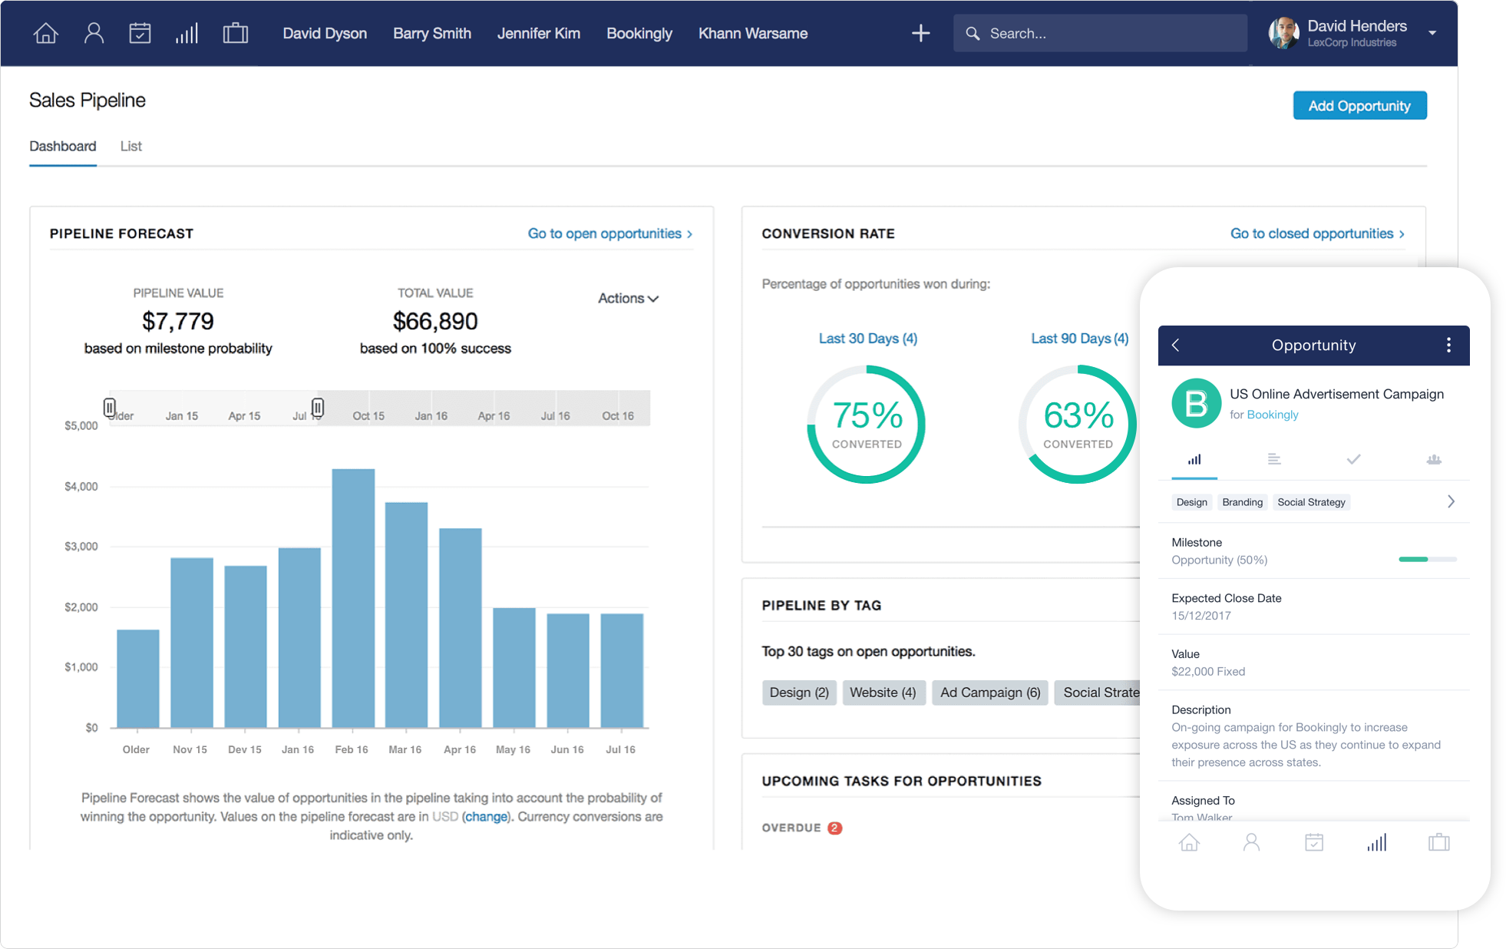The height and width of the screenshot is (949, 1506).
Task: Tap the back arrow on the Opportunity screen
Action: click(1176, 346)
